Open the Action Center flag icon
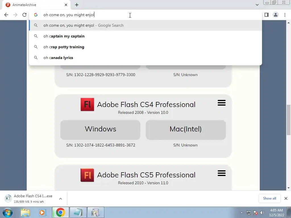This screenshot has height=218, width=291. click(x=255, y=213)
